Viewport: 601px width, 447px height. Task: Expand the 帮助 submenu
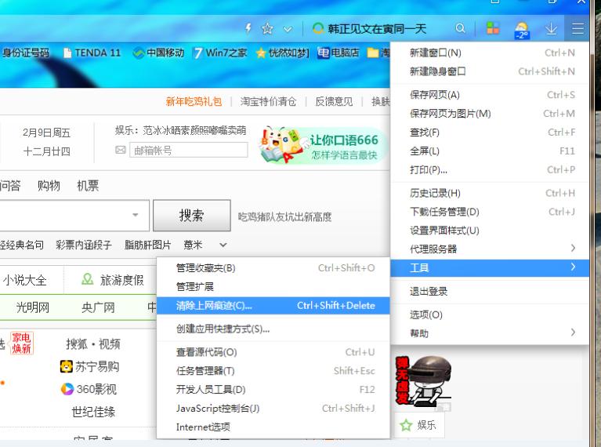[490, 333]
